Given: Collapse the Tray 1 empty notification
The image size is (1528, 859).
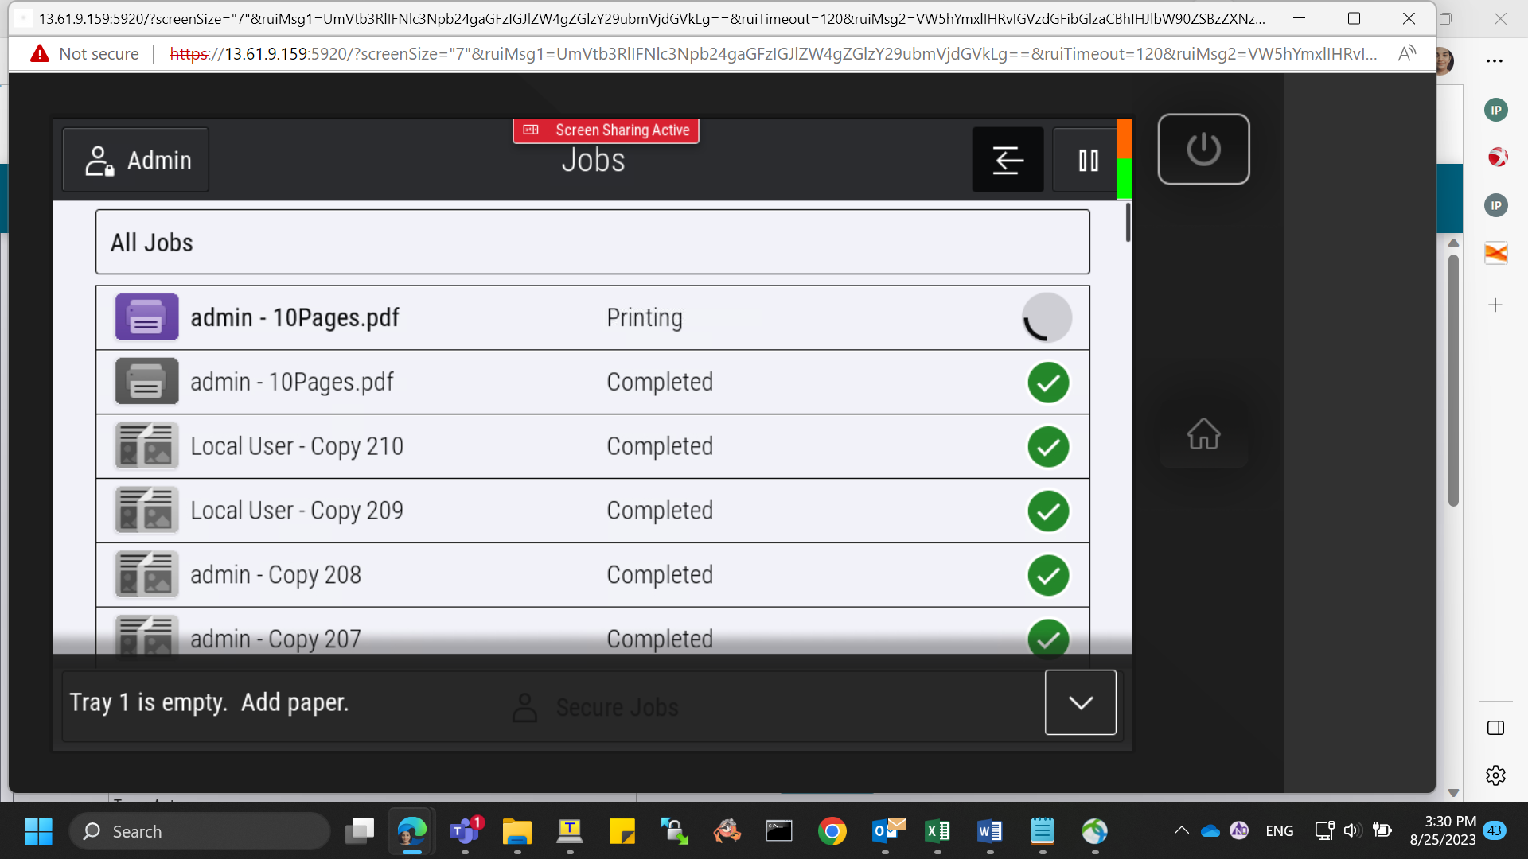Looking at the screenshot, I should [x=1080, y=702].
